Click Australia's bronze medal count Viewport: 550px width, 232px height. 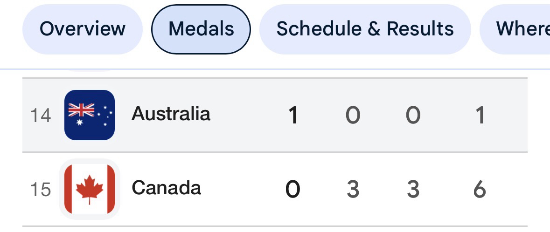(x=413, y=115)
